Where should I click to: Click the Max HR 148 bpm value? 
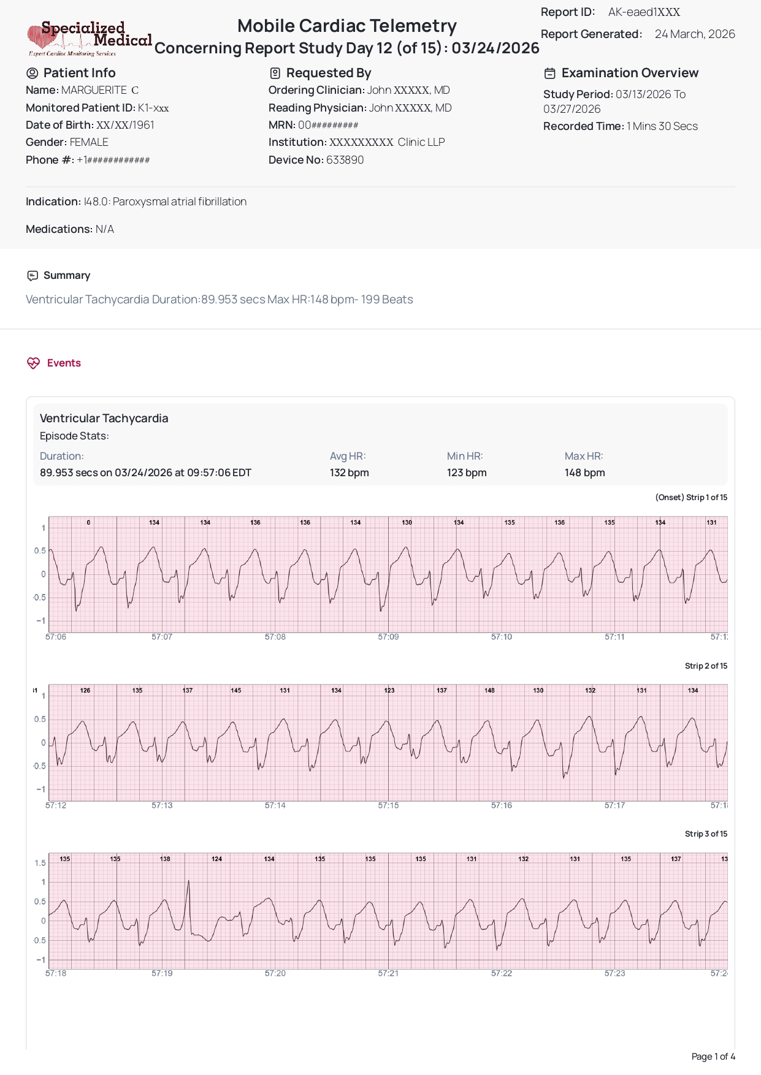(584, 473)
